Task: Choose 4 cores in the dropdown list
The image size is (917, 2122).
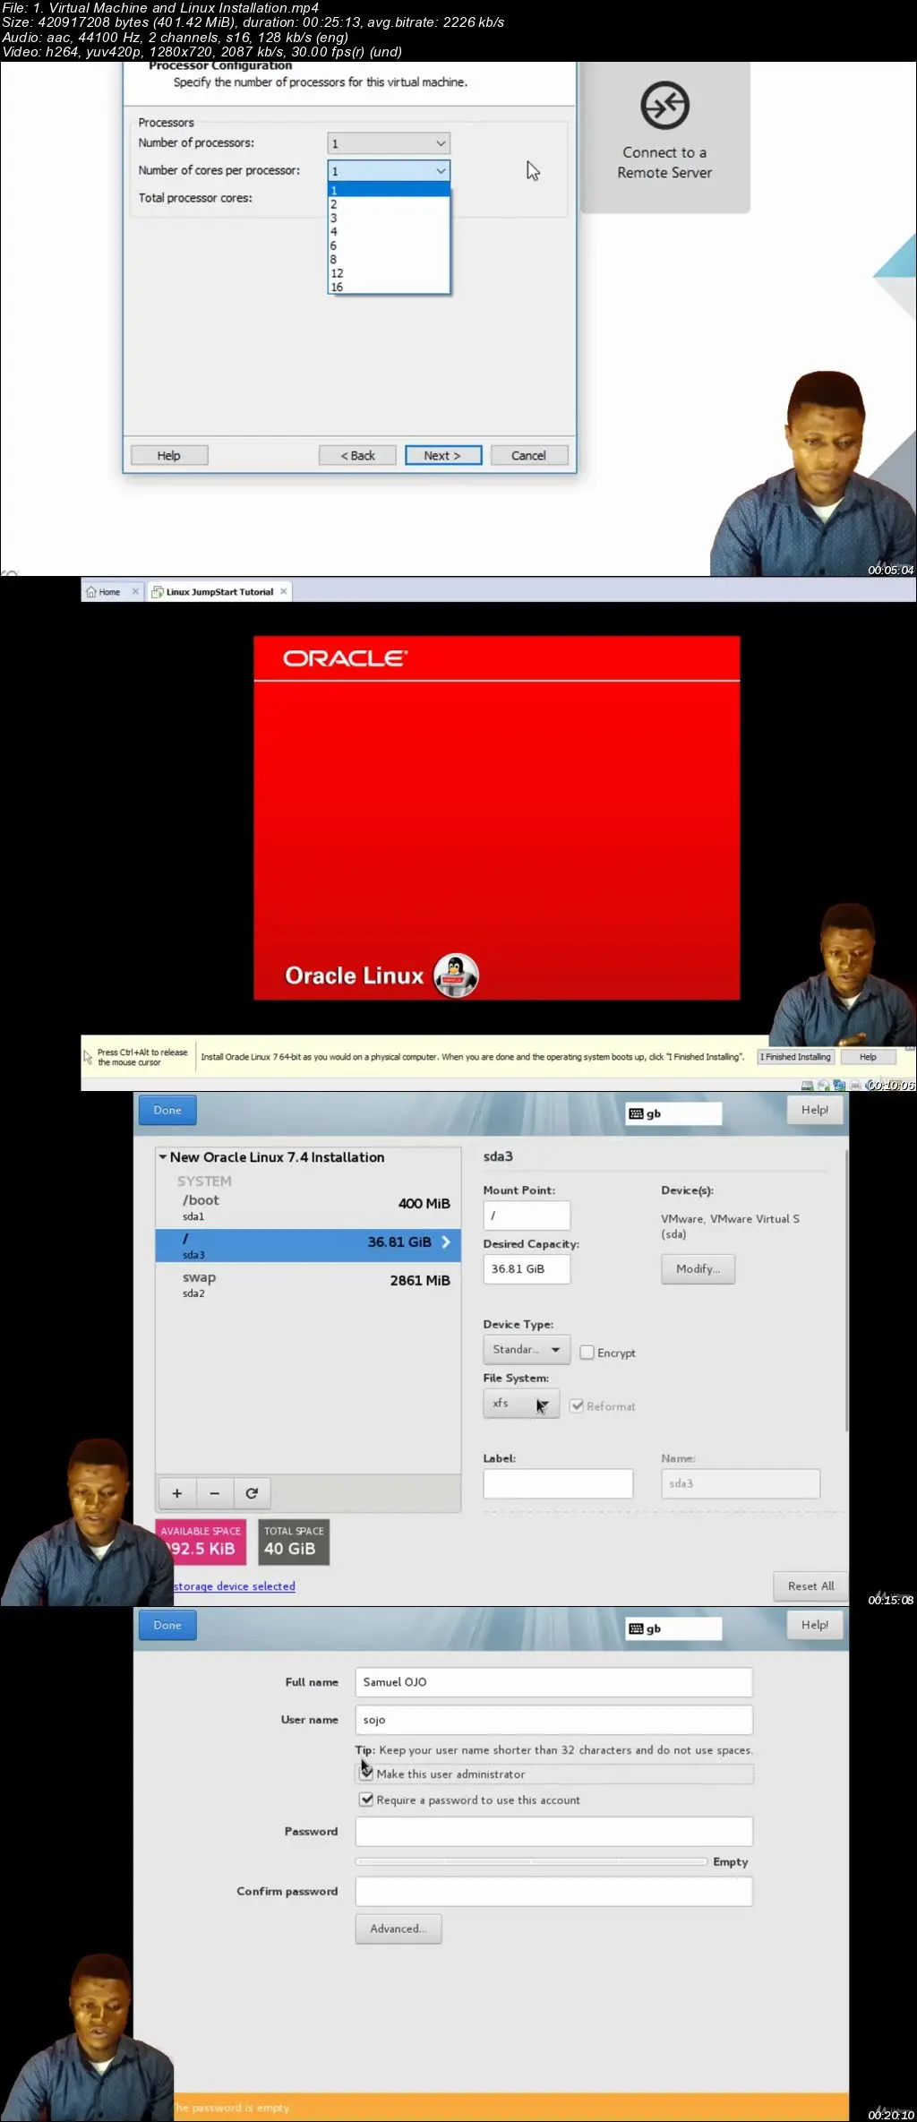Action: pos(389,232)
